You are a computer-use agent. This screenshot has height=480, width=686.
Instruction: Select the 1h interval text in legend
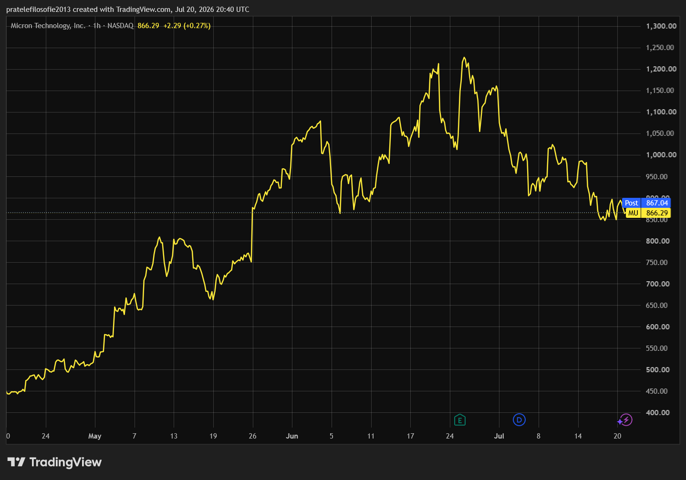(97, 26)
